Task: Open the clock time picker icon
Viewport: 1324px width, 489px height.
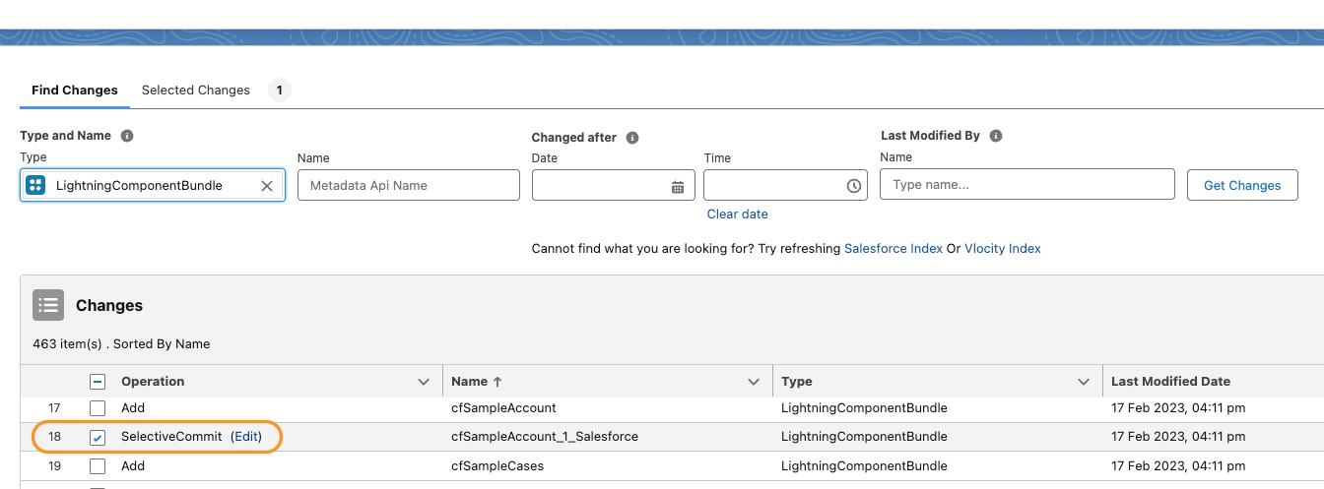Action: click(x=853, y=186)
